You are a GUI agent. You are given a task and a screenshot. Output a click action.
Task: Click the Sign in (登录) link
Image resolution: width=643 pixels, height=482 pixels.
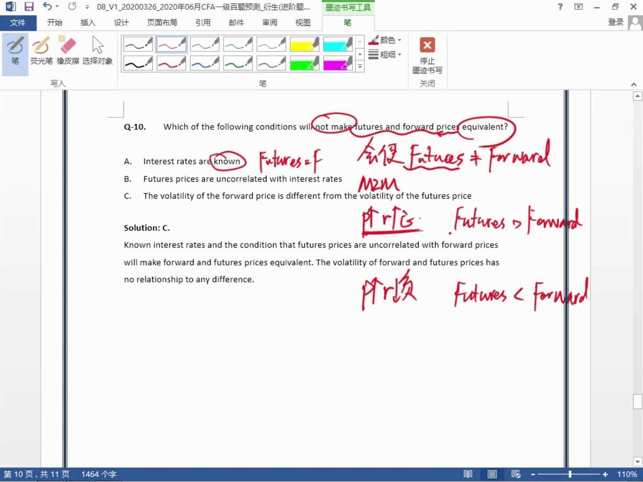click(615, 22)
